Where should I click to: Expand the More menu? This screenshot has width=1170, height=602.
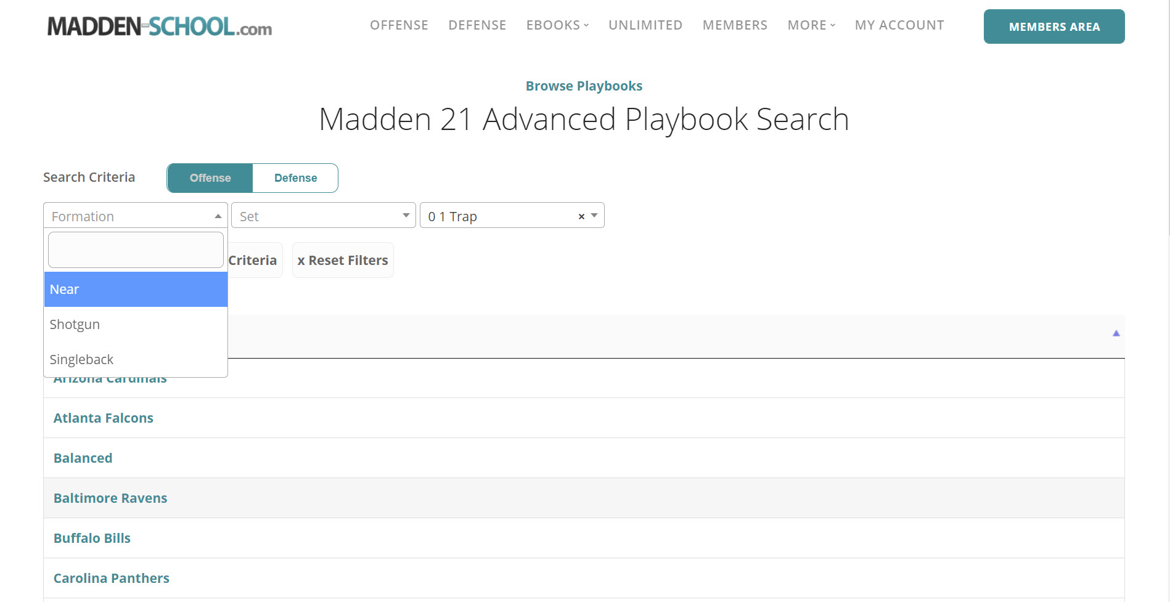811,25
